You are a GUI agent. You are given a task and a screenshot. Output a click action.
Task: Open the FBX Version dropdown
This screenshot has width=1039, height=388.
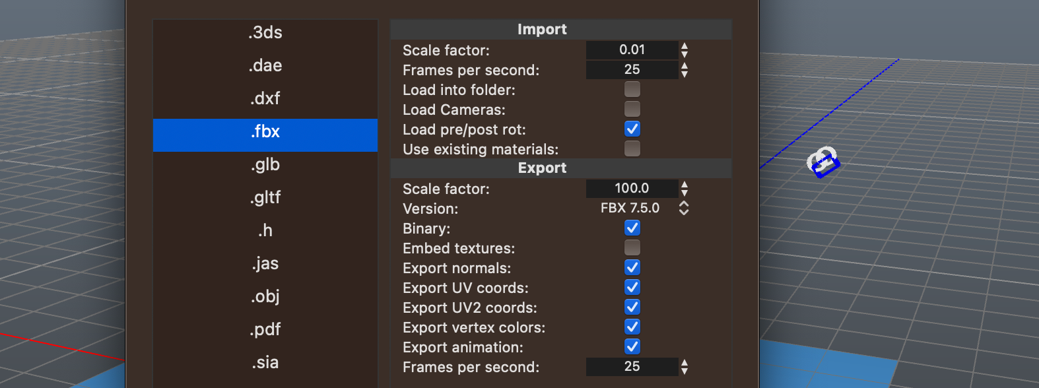644,208
